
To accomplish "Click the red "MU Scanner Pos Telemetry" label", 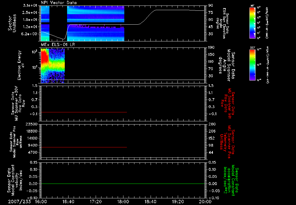I will 227,142.
